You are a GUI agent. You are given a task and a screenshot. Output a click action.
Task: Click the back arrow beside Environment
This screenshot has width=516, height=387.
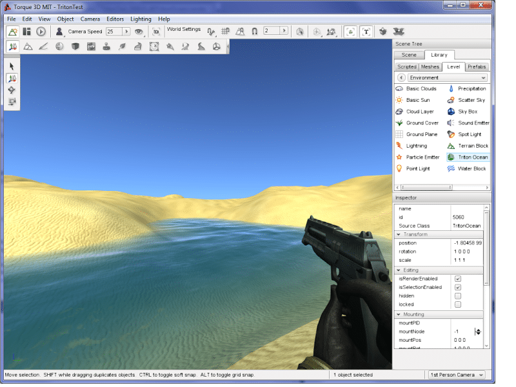pos(401,77)
